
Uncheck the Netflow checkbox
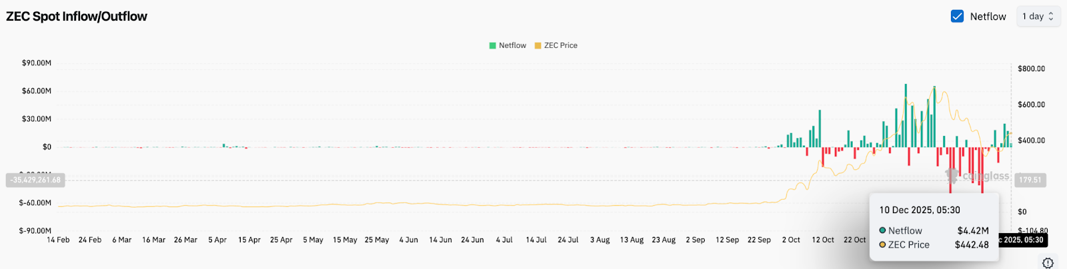[957, 17]
